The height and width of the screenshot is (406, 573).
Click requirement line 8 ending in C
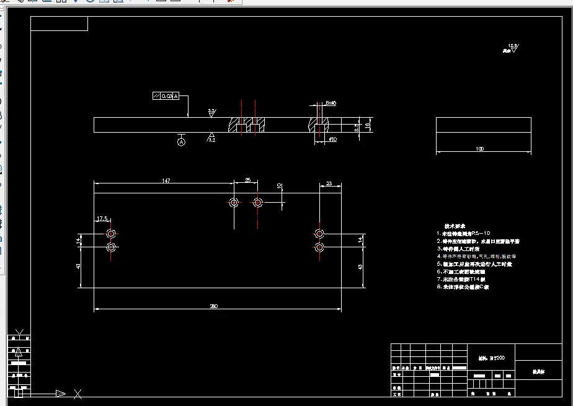click(463, 286)
